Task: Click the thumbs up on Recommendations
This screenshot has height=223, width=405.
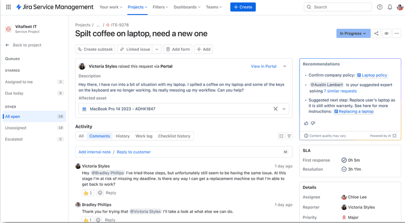Action: tap(306, 123)
